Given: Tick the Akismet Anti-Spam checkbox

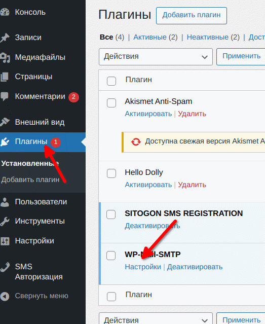Looking at the screenshot, I should click(111, 103).
